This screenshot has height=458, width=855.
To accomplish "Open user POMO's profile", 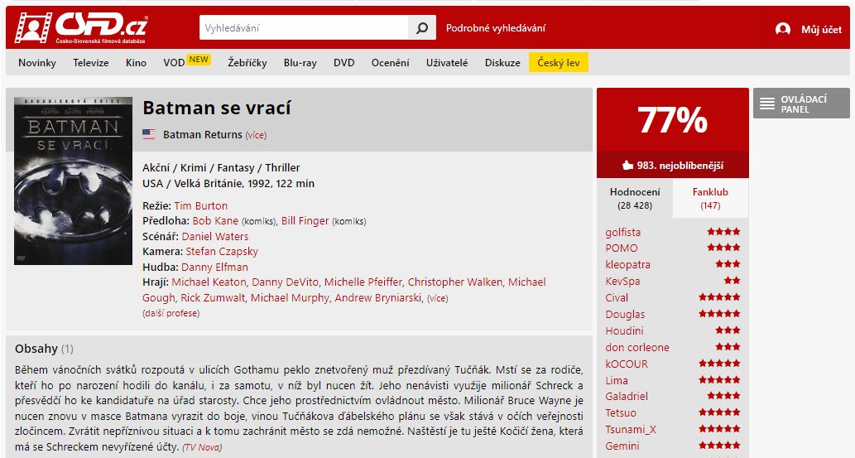I will click(621, 248).
